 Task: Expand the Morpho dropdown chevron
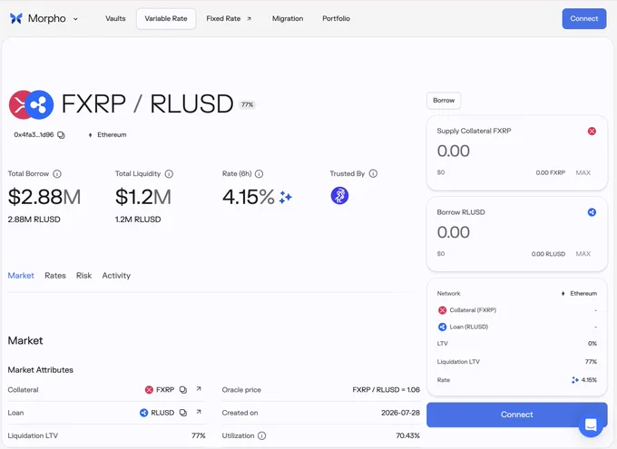tap(75, 19)
